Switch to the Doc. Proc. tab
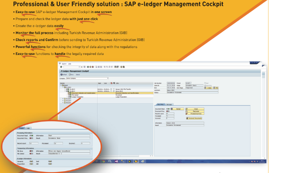 click(x=161, y=104)
